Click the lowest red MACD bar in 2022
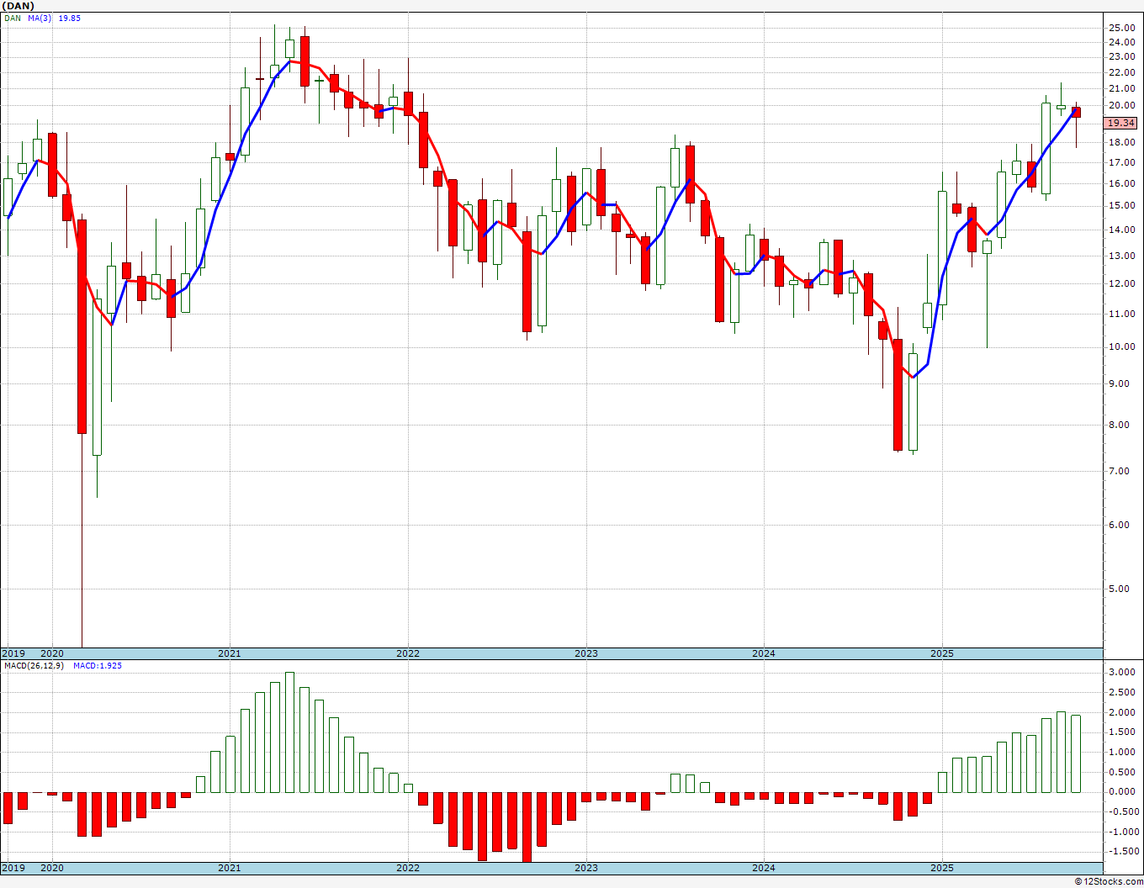The width and height of the screenshot is (1144, 888). pos(527,827)
